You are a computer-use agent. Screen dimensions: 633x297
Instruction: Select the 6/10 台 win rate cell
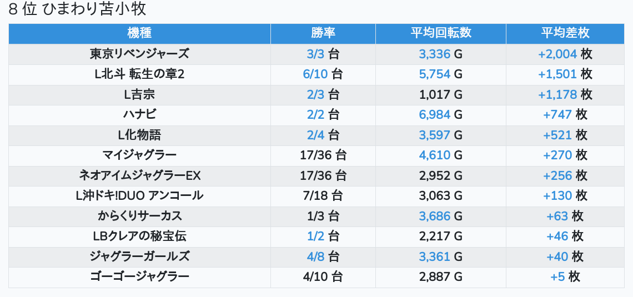click(323, 74)
